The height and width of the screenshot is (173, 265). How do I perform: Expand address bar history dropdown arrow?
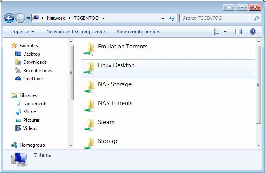click(163, 18)
